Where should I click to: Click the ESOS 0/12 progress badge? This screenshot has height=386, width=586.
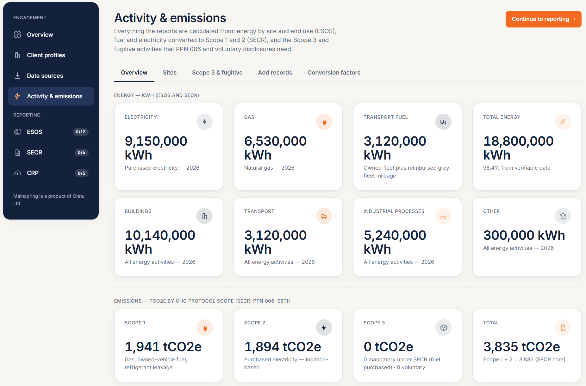(80, 132)
